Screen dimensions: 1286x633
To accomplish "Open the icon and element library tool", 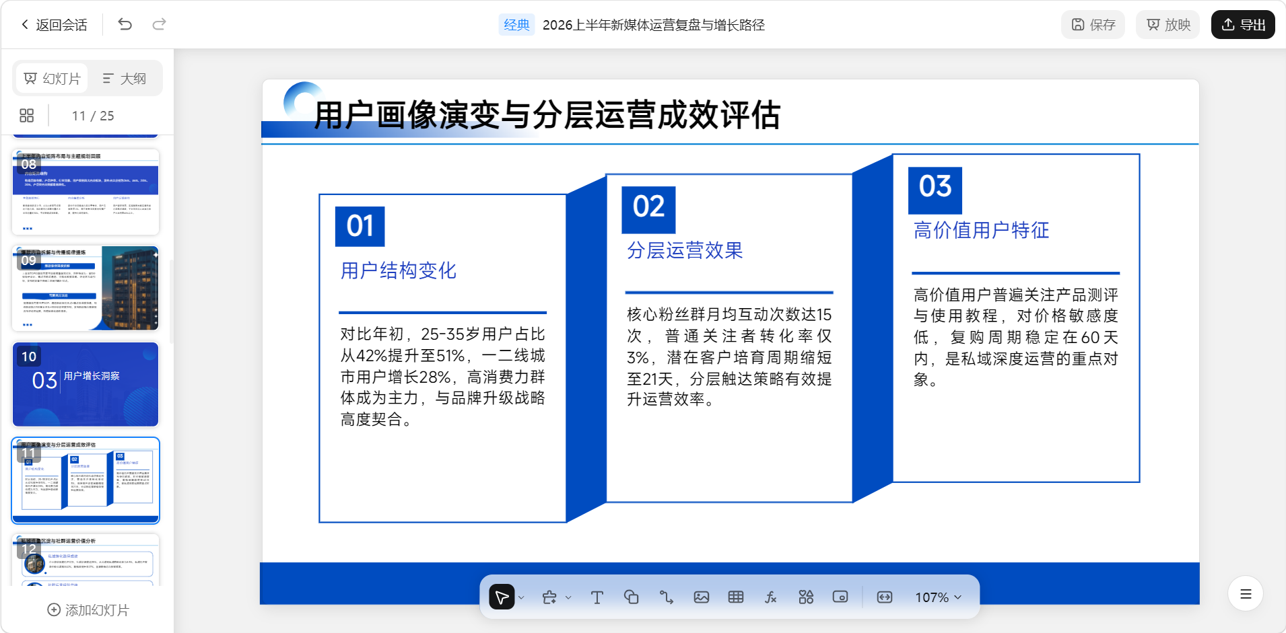I will click(806, 597).
